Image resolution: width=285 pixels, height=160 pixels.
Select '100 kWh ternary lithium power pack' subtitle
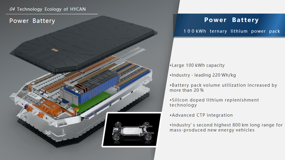click(x=232, y=31)
